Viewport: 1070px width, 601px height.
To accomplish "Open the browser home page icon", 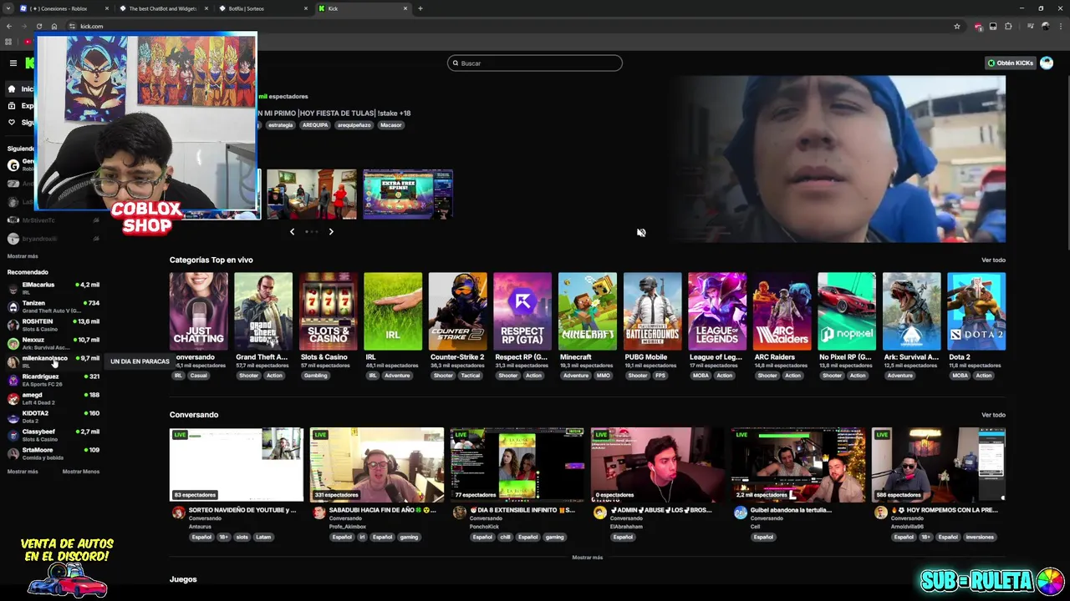I will click(54, 26).
